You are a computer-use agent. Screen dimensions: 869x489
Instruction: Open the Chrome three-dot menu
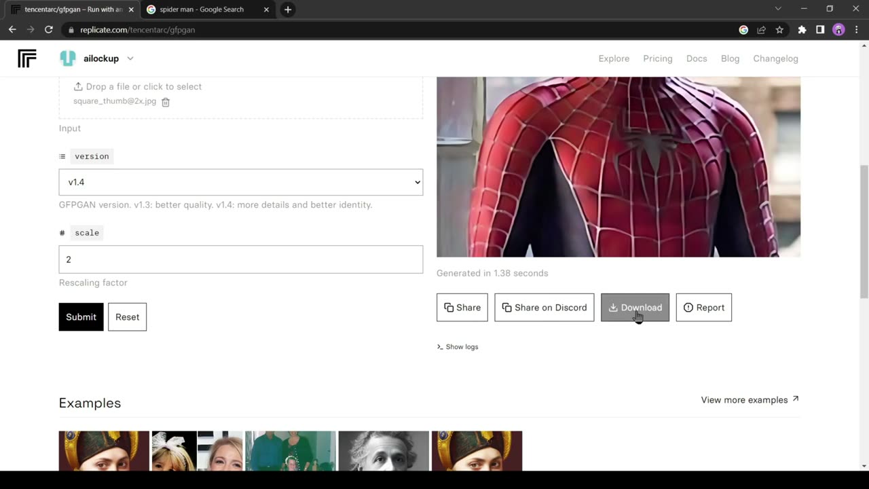(x=857, y=30)
